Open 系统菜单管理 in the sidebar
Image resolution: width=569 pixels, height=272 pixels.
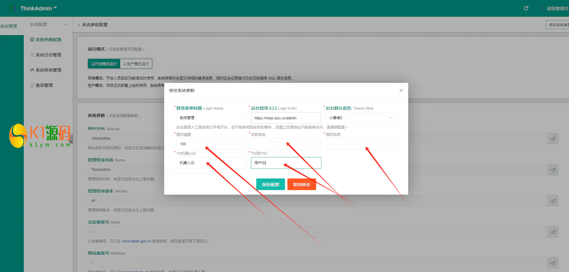tap(48, 70)
